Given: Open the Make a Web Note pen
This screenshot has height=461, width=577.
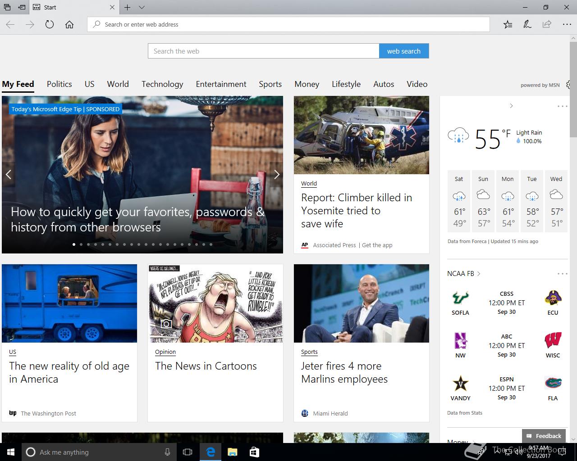Looking at the screenshot, I should 527,24.
